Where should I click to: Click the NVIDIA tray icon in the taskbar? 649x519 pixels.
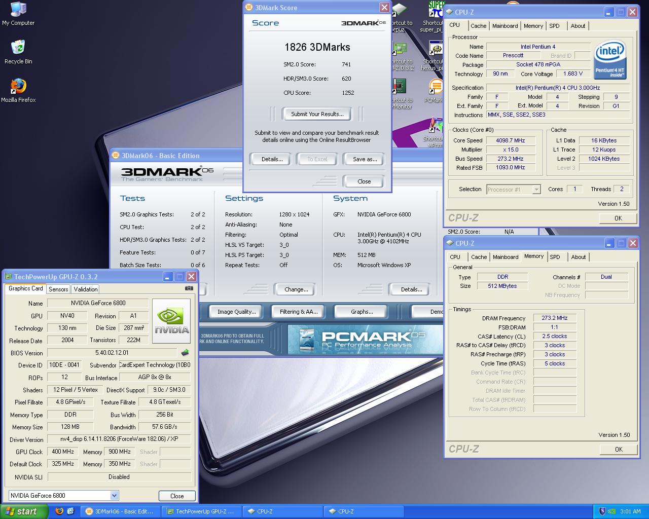point(612,511)
